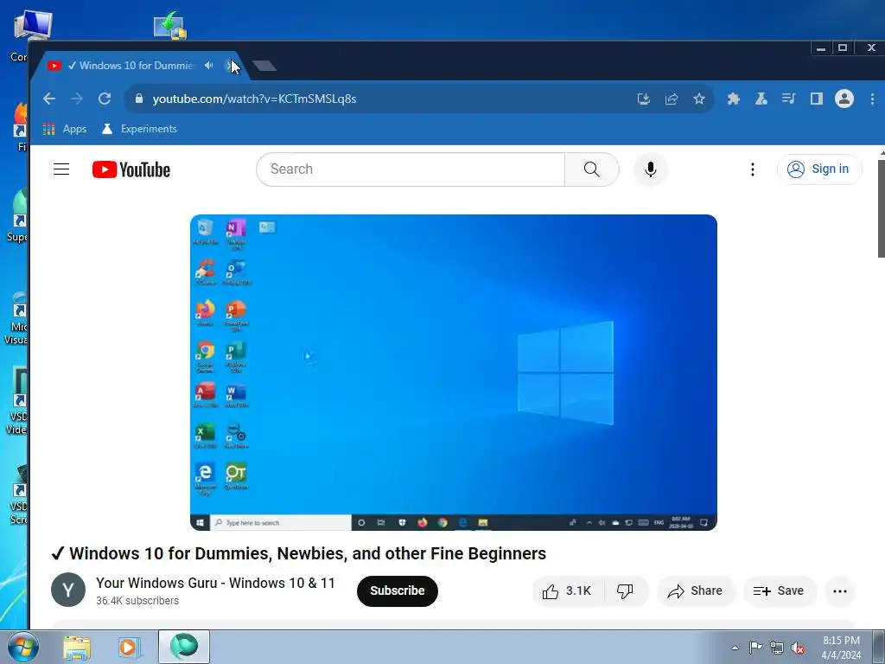
Task: Toggle the browser side panel icon
Action: 816,99
